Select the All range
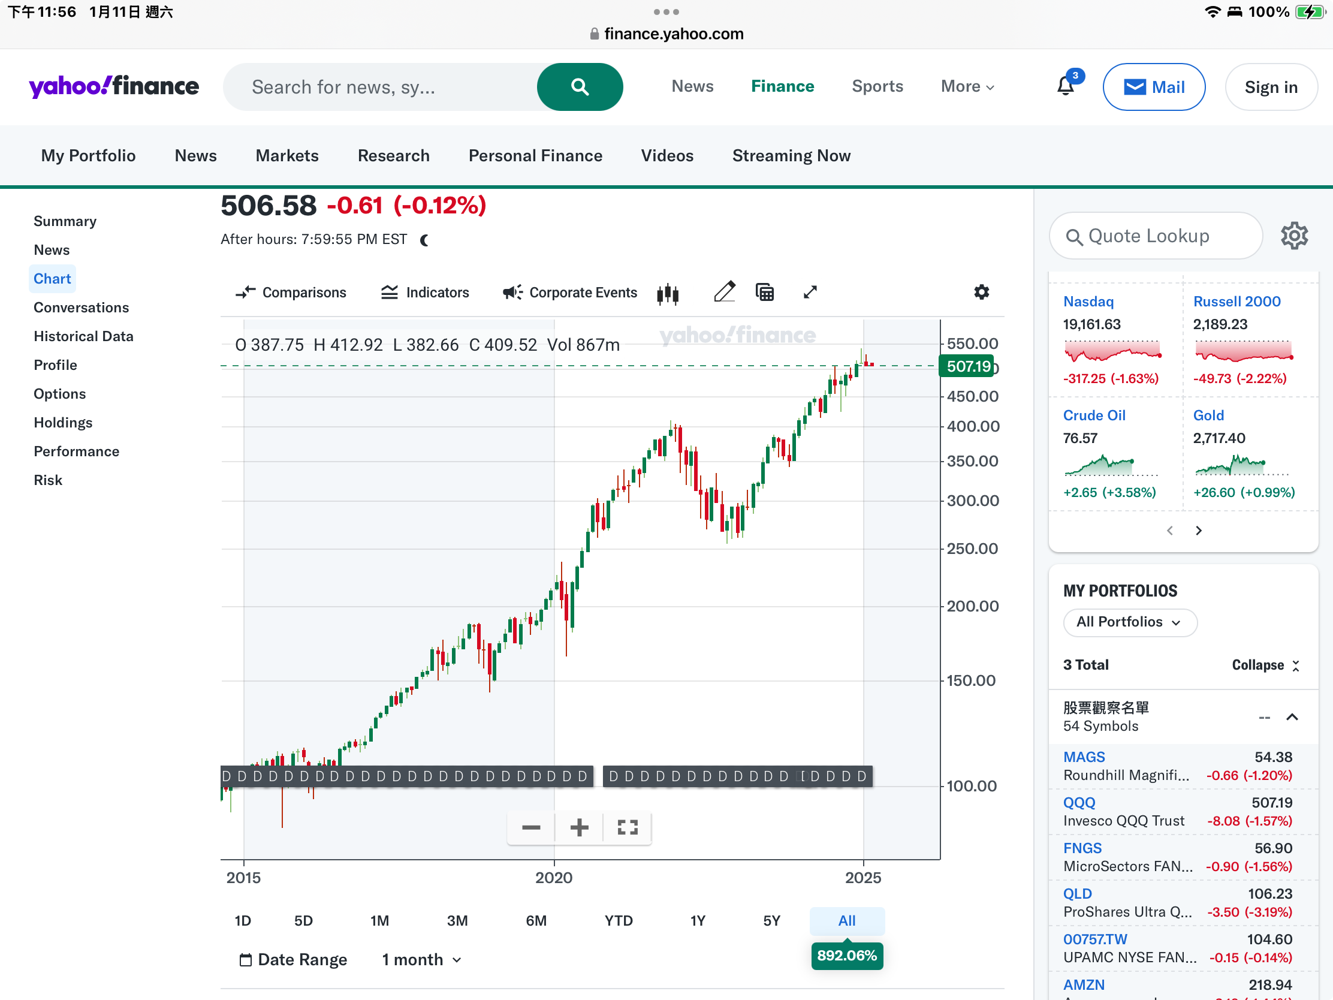The image size is (1333, 1000). pos(847,920)
